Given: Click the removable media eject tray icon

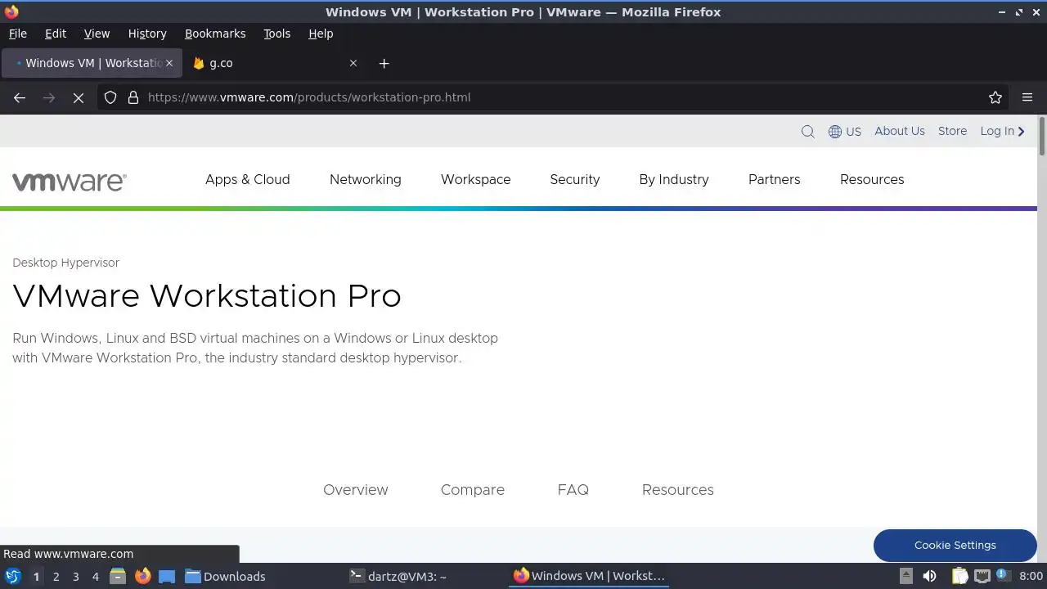Looking at the screenshot, I should (905, 576).
